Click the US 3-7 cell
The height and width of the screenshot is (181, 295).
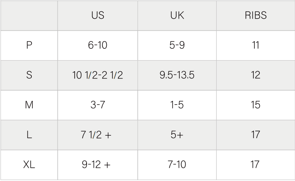coord(97,105)
